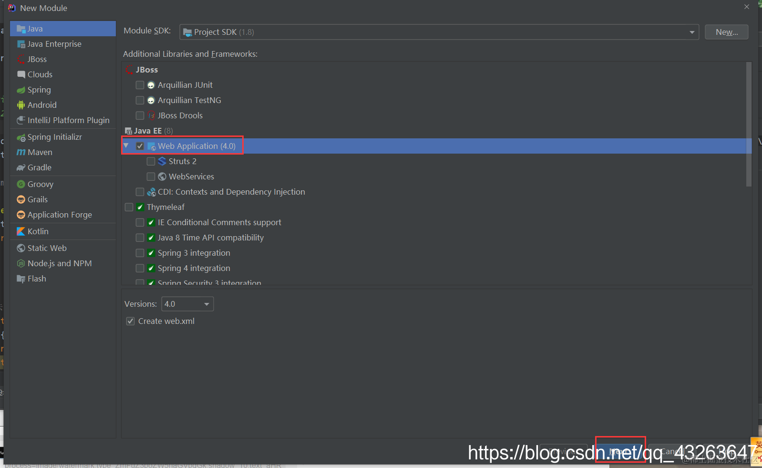Select Java Enterprise module type

63,44
